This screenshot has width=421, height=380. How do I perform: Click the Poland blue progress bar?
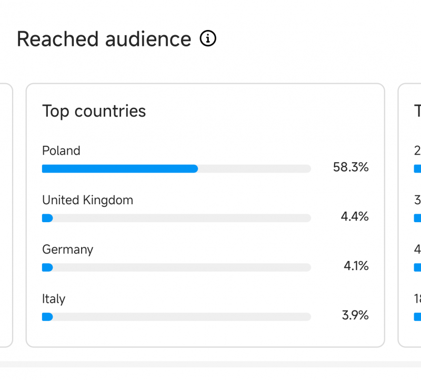[119, 169]
